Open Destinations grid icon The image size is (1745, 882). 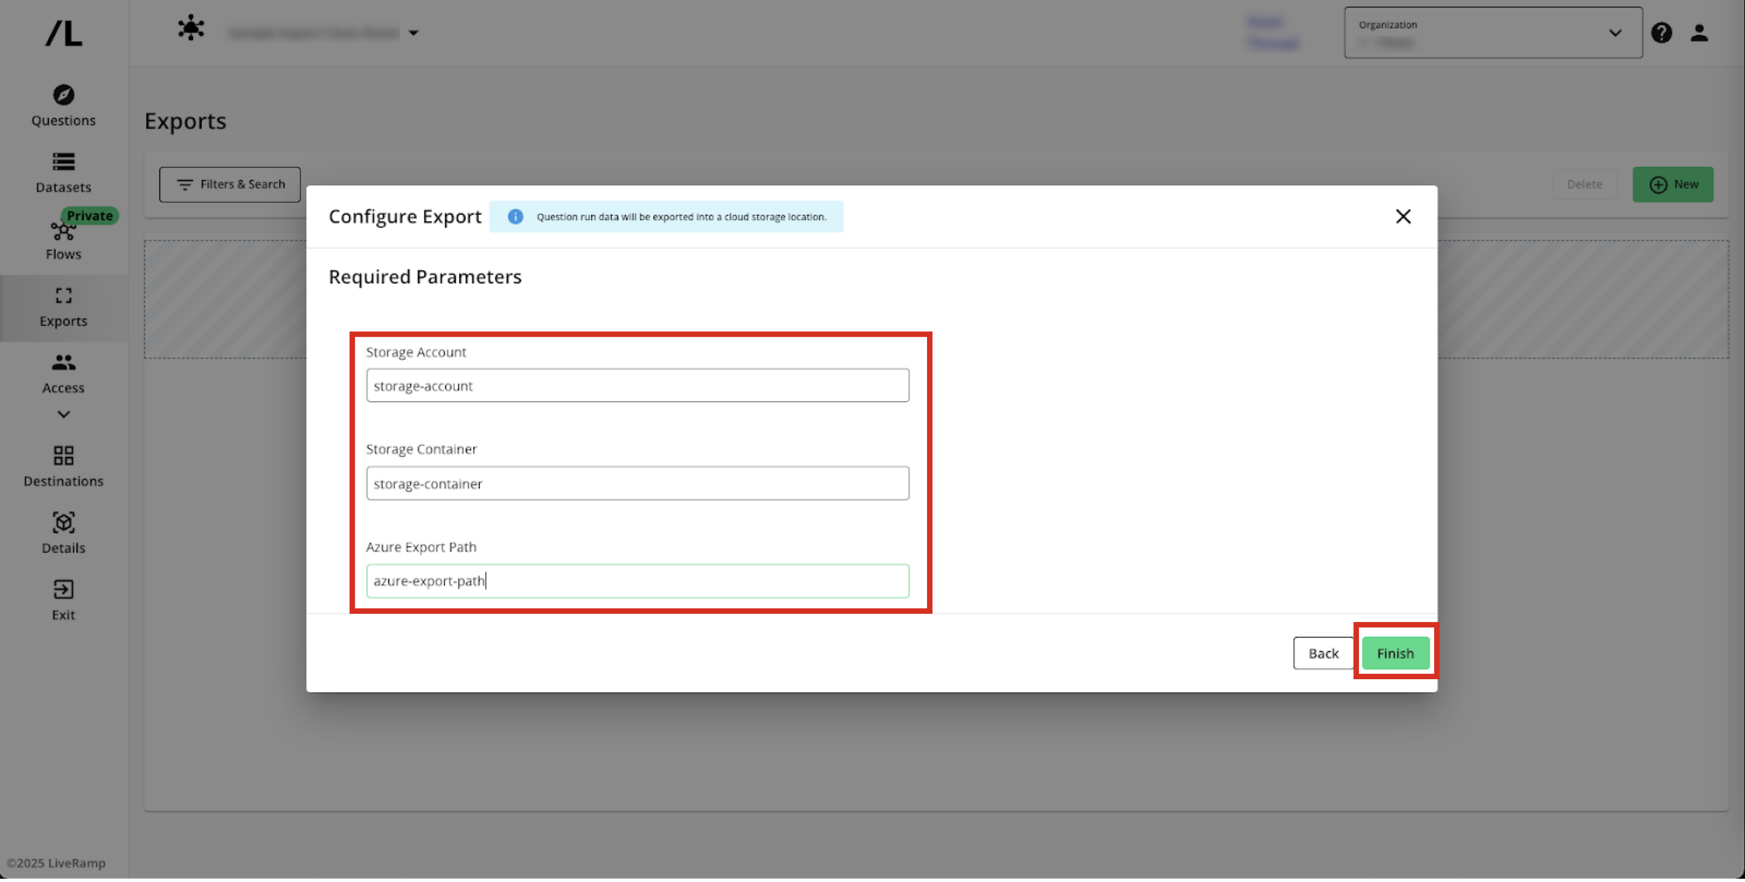point(63,455)
